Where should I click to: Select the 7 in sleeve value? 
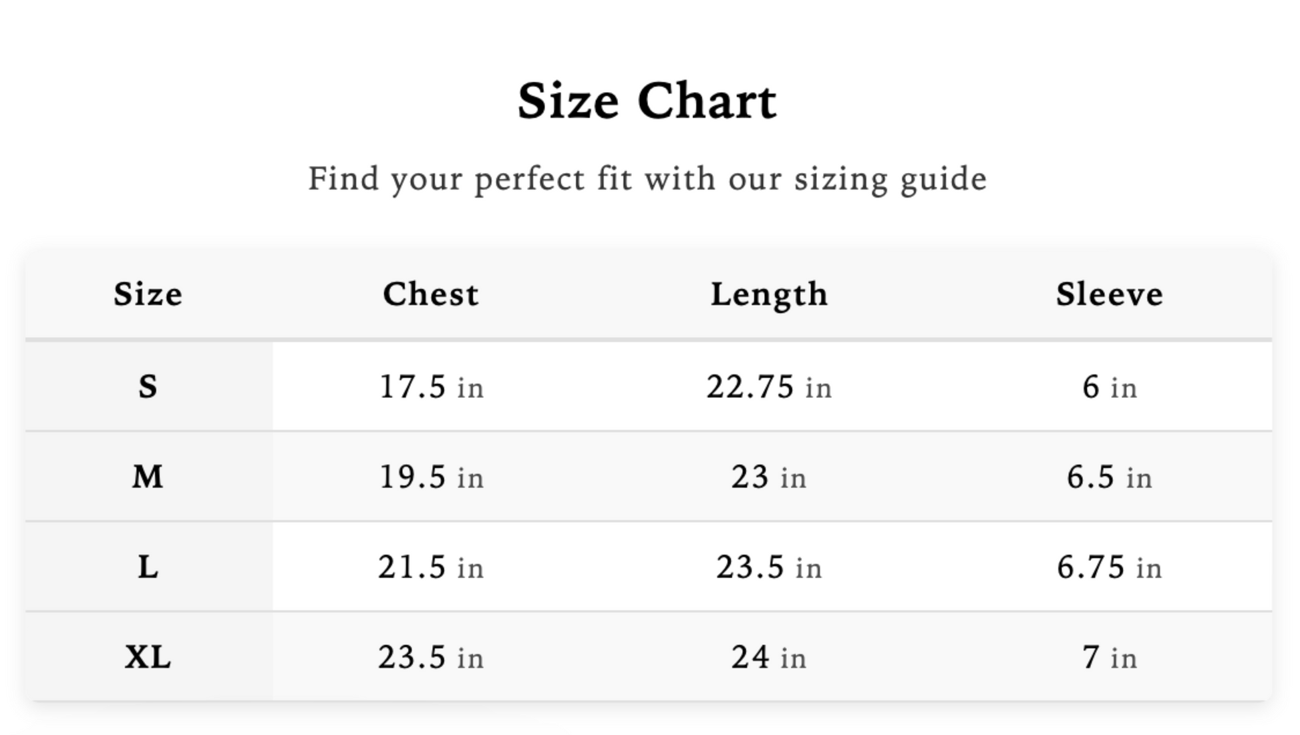click(1109, 657)
